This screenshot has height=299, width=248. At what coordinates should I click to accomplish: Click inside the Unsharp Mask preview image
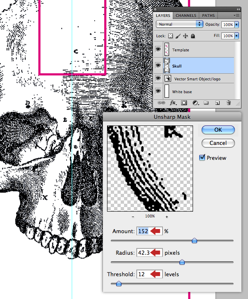pyautogui.click(x=150, y=169)
